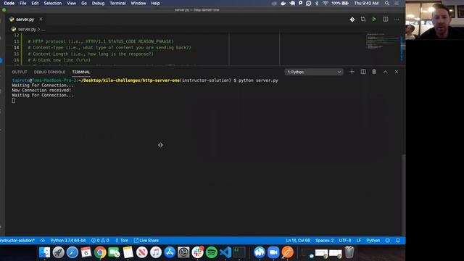The height and width of the screenshot is (261, 464).
Task: Click Ln 14, Col 66 cursor position
Action: [x=298, y=240]
